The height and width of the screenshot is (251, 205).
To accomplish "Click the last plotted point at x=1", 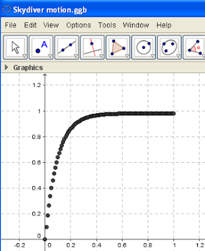I will [174, 114].
